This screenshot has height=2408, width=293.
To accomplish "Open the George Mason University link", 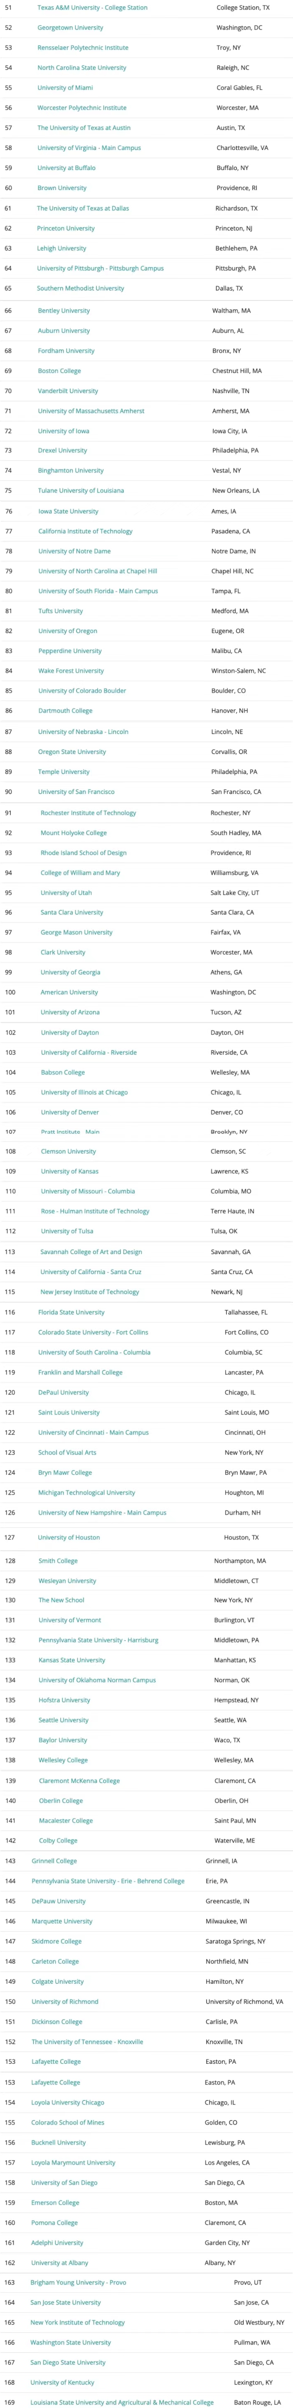I will (76, 932).
